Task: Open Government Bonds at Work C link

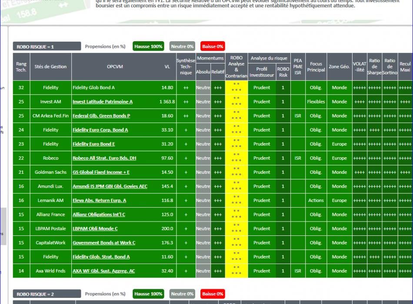Action: (104, 243)
